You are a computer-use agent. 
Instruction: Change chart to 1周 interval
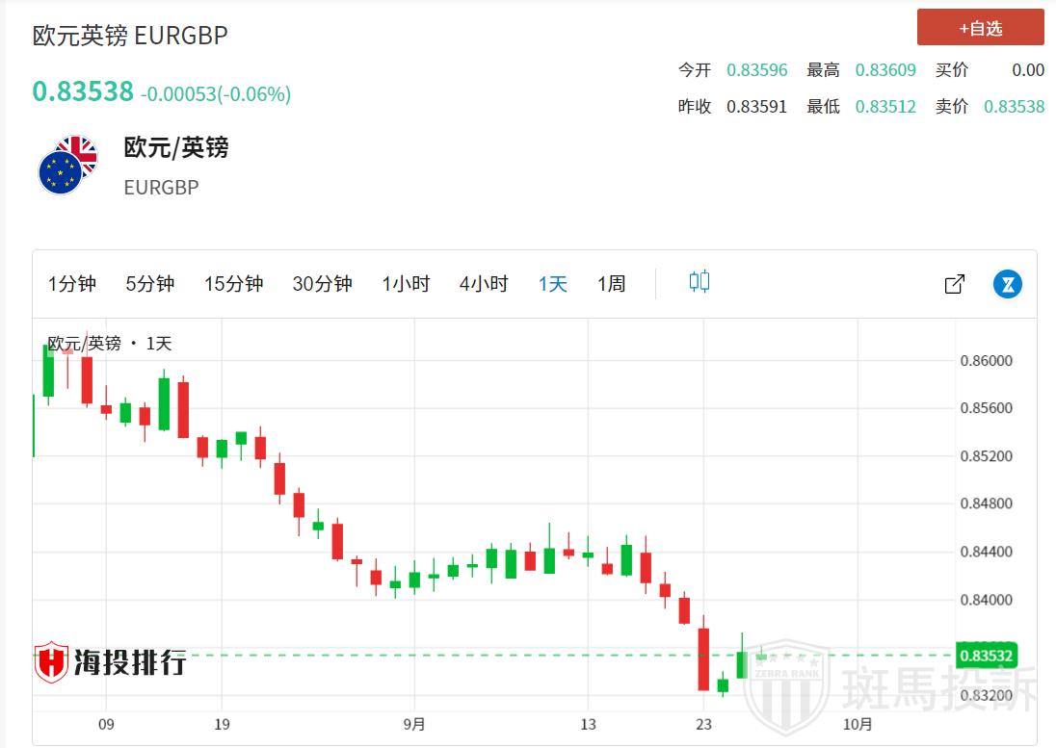(611, 284)
